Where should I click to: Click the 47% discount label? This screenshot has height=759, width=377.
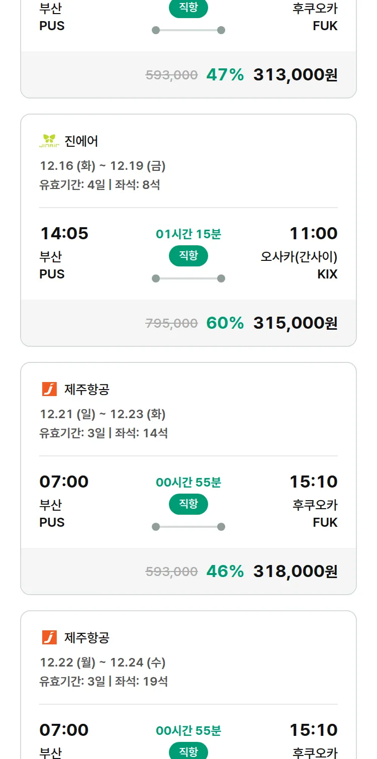(225, 74)
